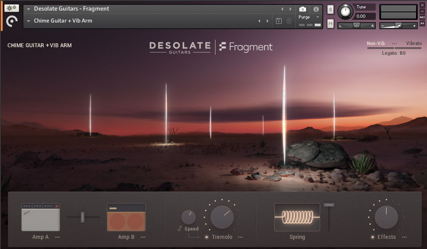Click the Tune value 0.00 field
427x249 pixels.
365,16
